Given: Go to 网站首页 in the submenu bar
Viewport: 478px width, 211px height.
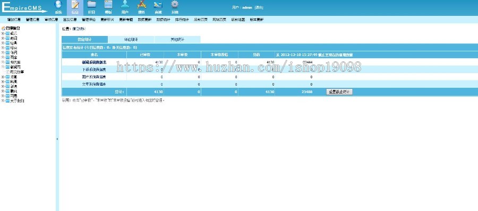Looking at the screenshot, I should (219, 20).
